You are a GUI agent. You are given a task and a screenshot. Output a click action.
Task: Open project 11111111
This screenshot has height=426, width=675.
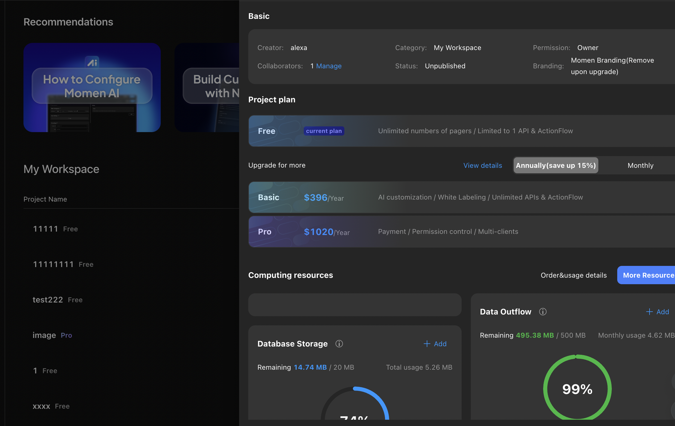[x=53, y=264]
